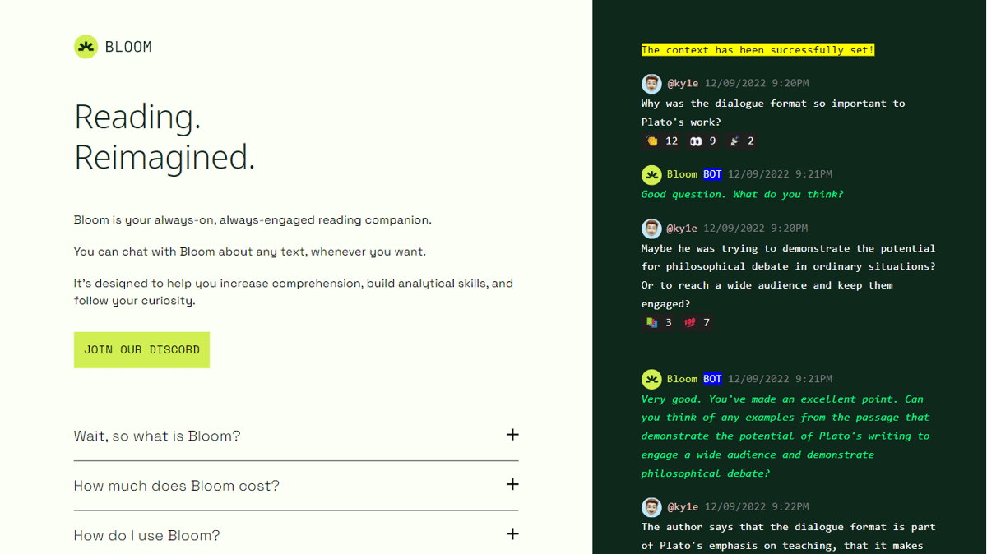Viewport: 987px width, 554px height.
Task: Click the highlighted 'The context has been successfully set!' text
Action: (x=758, y=50)
